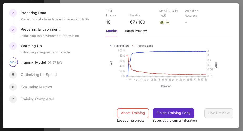Select the Metrics tab

112,31
